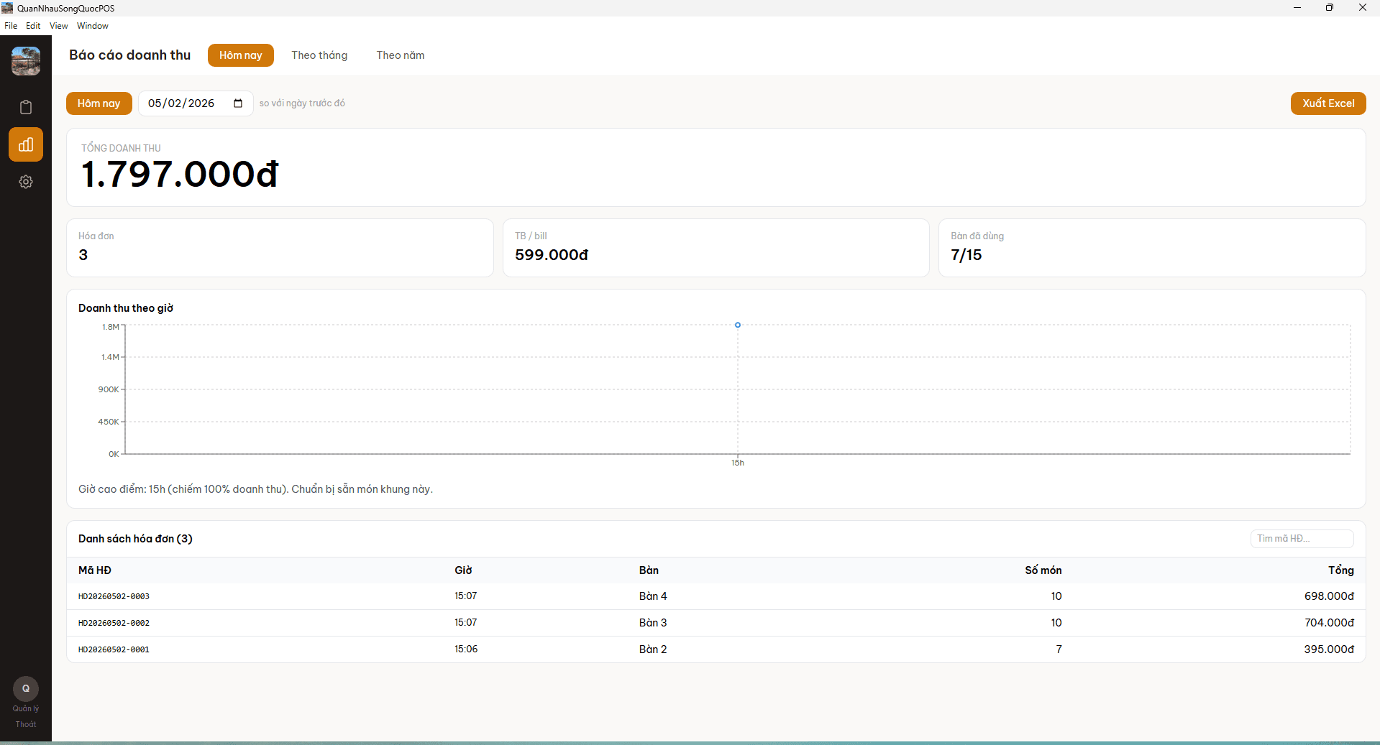Click the Danh sách hóa đơn (3) heading
Screen dimensions: 1380x745
(135, 539)
